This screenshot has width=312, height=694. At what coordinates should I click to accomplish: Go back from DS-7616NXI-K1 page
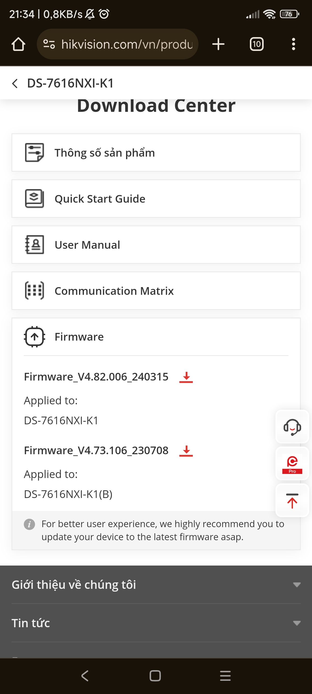tap(15, 83)
